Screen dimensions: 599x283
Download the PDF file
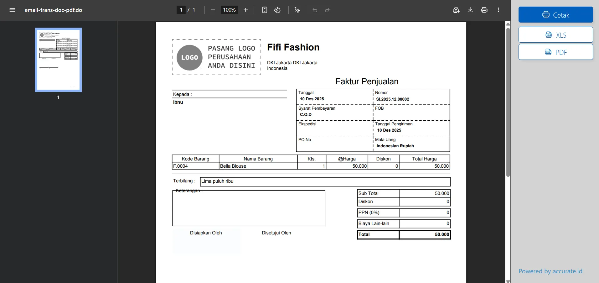470,10
